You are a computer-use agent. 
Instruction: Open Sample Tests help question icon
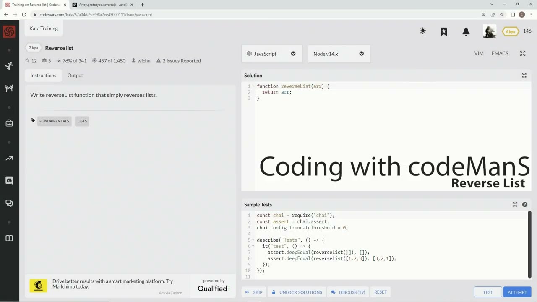525,204
